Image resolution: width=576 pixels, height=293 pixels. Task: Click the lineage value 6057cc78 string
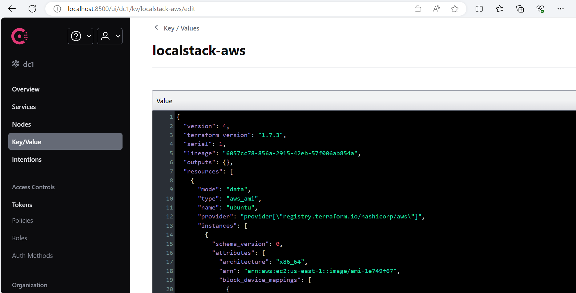290,153
